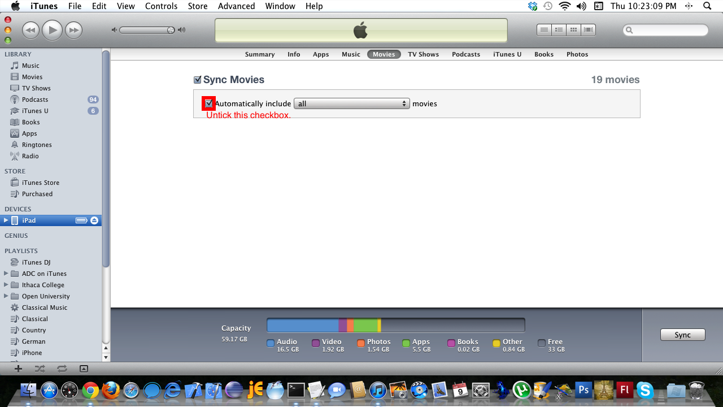Expand the ADC on iTunes folder
The image size is (723, 407).
pos(6,274)
